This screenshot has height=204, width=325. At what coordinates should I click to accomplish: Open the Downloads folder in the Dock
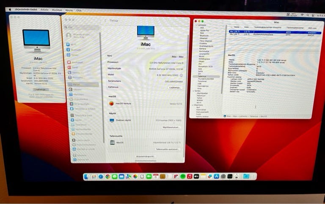tap(246, 177)
